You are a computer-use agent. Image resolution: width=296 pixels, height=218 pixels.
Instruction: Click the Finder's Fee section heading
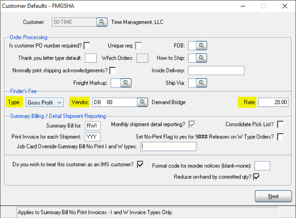click(23, 91)
